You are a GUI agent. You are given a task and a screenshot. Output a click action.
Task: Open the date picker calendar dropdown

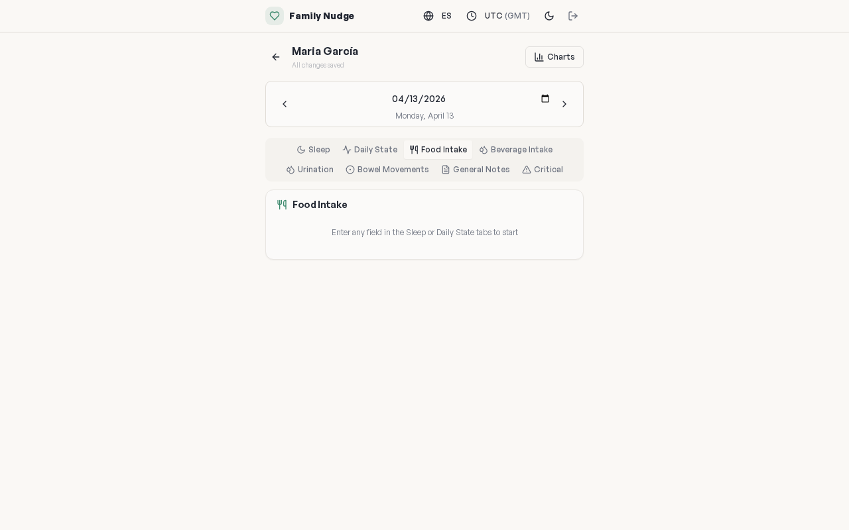click(x=545, y=99)
